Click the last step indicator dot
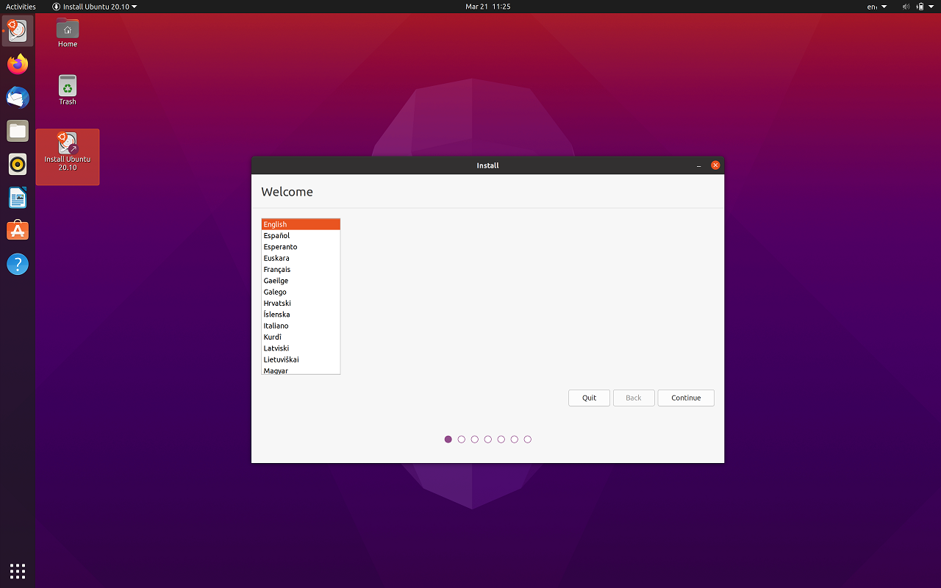Image resolution: width=941 pixels, height=588 pixels. 528,440
